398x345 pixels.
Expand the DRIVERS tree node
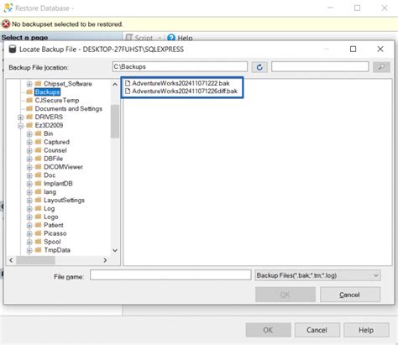20,118
